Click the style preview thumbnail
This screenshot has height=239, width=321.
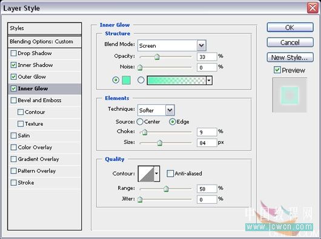click(290, 95)
